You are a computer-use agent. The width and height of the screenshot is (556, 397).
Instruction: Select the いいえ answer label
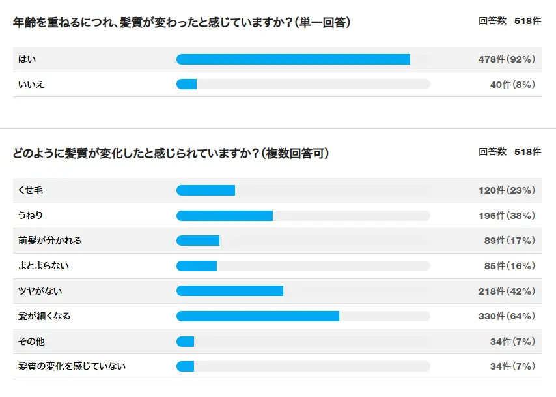tap(31, 84)
